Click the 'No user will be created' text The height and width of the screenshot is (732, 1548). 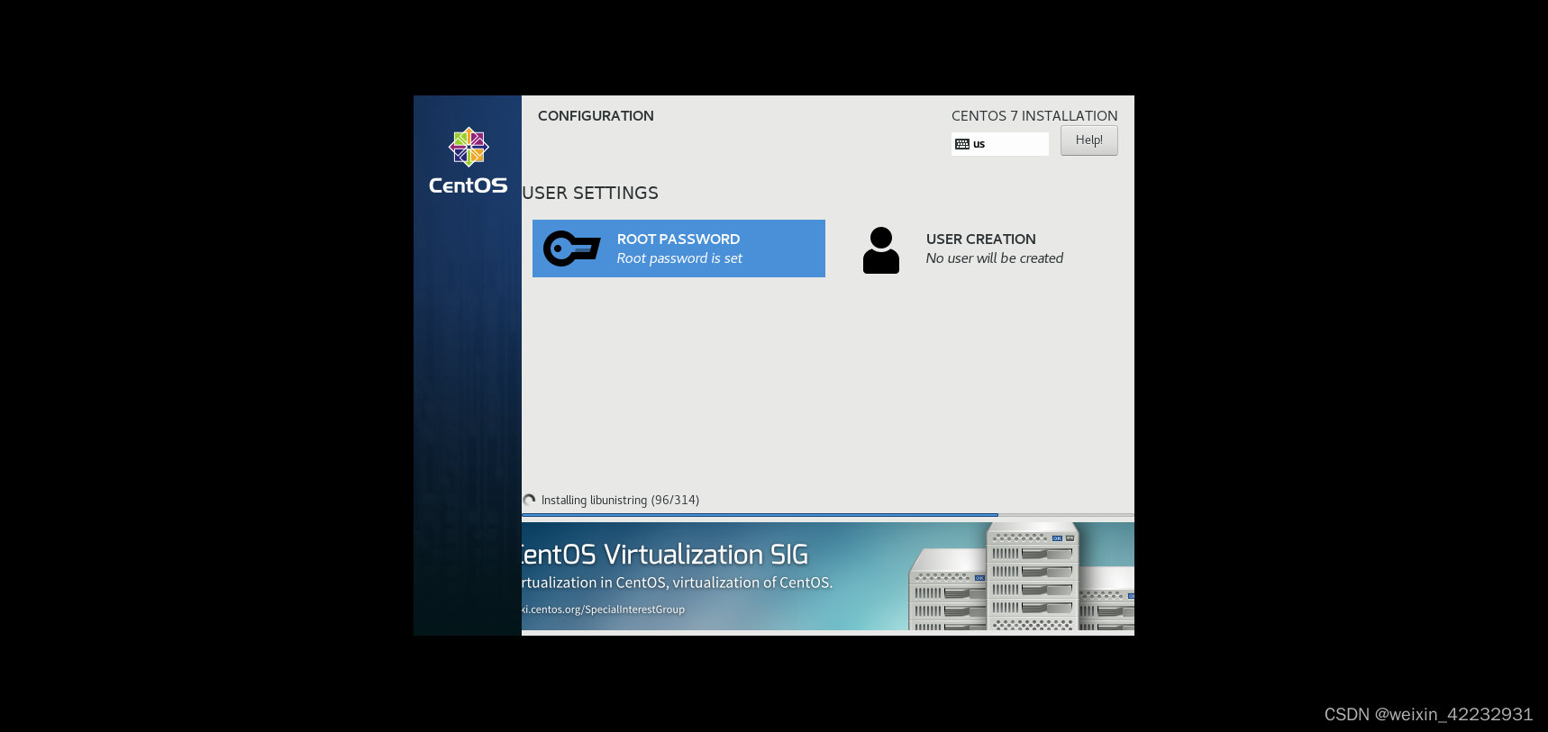pos(995,258)
